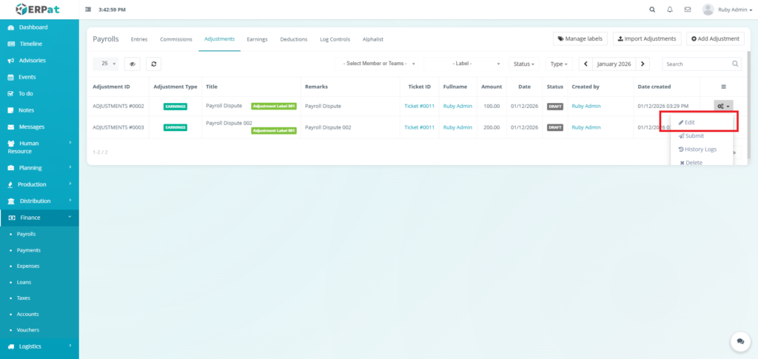Open the chat bubble icon

739,340
